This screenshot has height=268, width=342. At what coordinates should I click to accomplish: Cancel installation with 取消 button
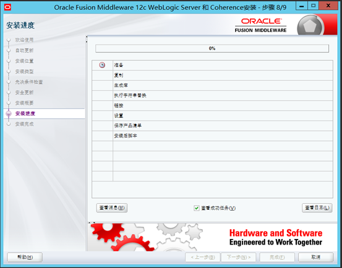pos(315,258)
